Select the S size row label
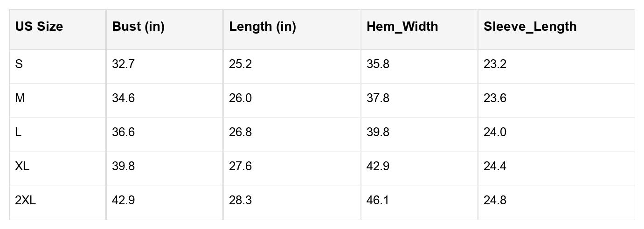 pyautogui.click(x=19, y=64)
